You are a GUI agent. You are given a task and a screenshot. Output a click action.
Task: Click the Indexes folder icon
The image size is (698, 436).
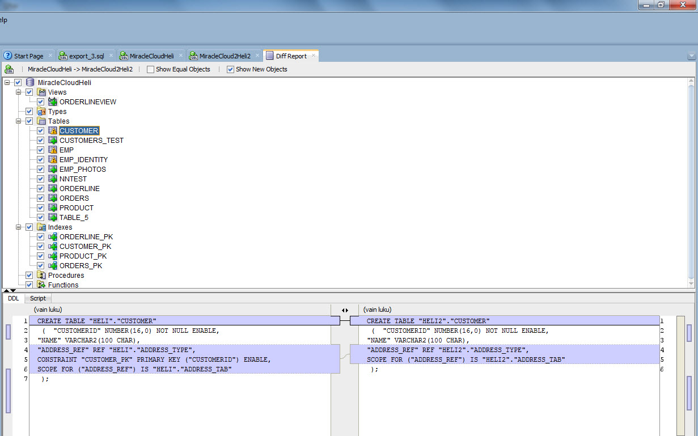coord(41,227)
